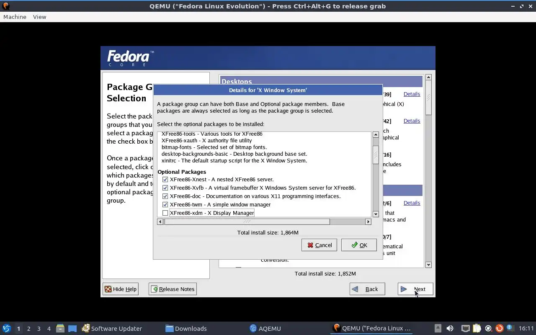This screenshot has width=536, height=335.
Task: Click the Details for 'X Window System' title bar
Action: coord(268,90)
